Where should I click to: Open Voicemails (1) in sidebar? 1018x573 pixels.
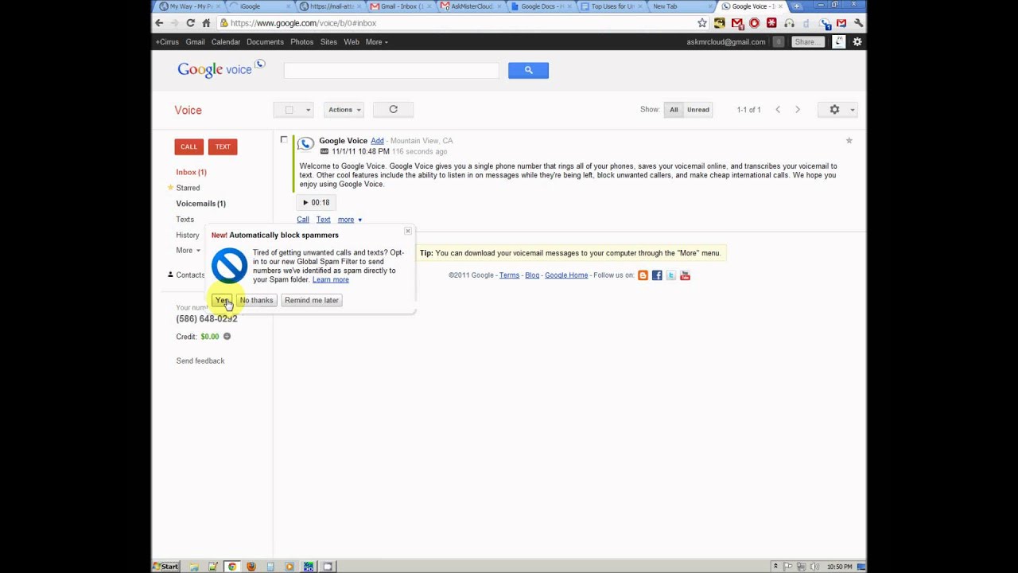[200, 204]
